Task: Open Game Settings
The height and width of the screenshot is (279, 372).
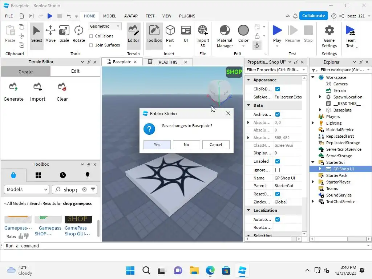Action: tap(329, 36)
